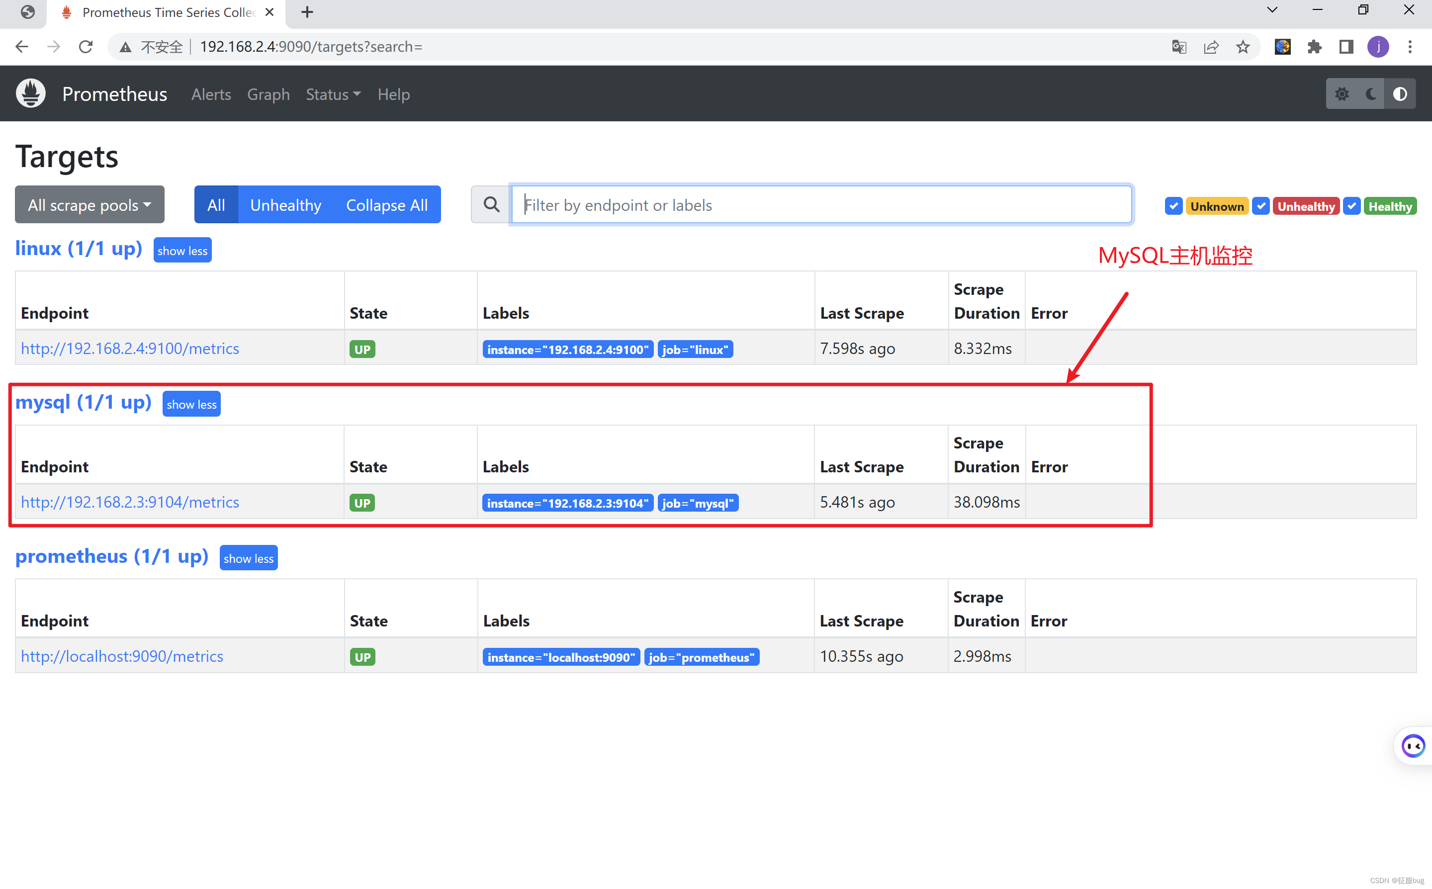This screenshot has height=889, width=1432.
Task: Click instance="192.168.2.4:9100" label badge
Action: click(568, 349)
